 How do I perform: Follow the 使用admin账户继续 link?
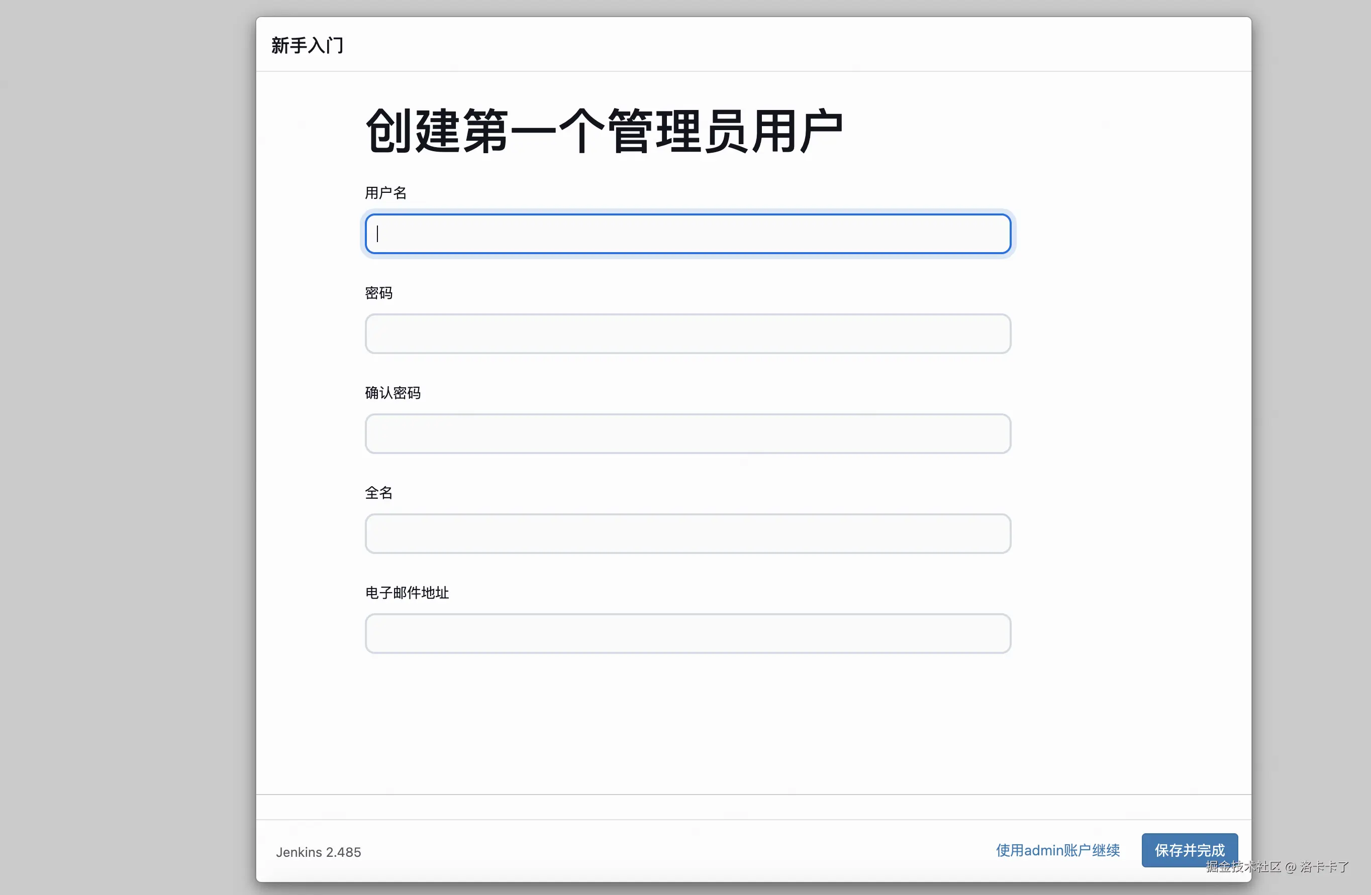coord(1057,850)
